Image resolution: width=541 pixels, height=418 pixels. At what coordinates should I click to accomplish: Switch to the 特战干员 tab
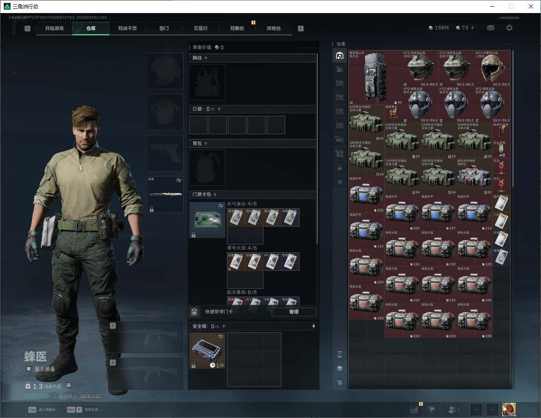coord(127,28)
